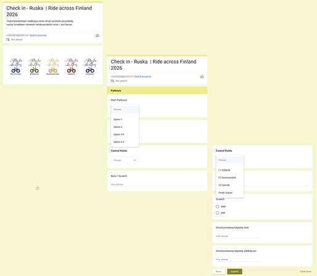Click the red Ride bicycle logo
Screen dimensions: 317x276
72,67
